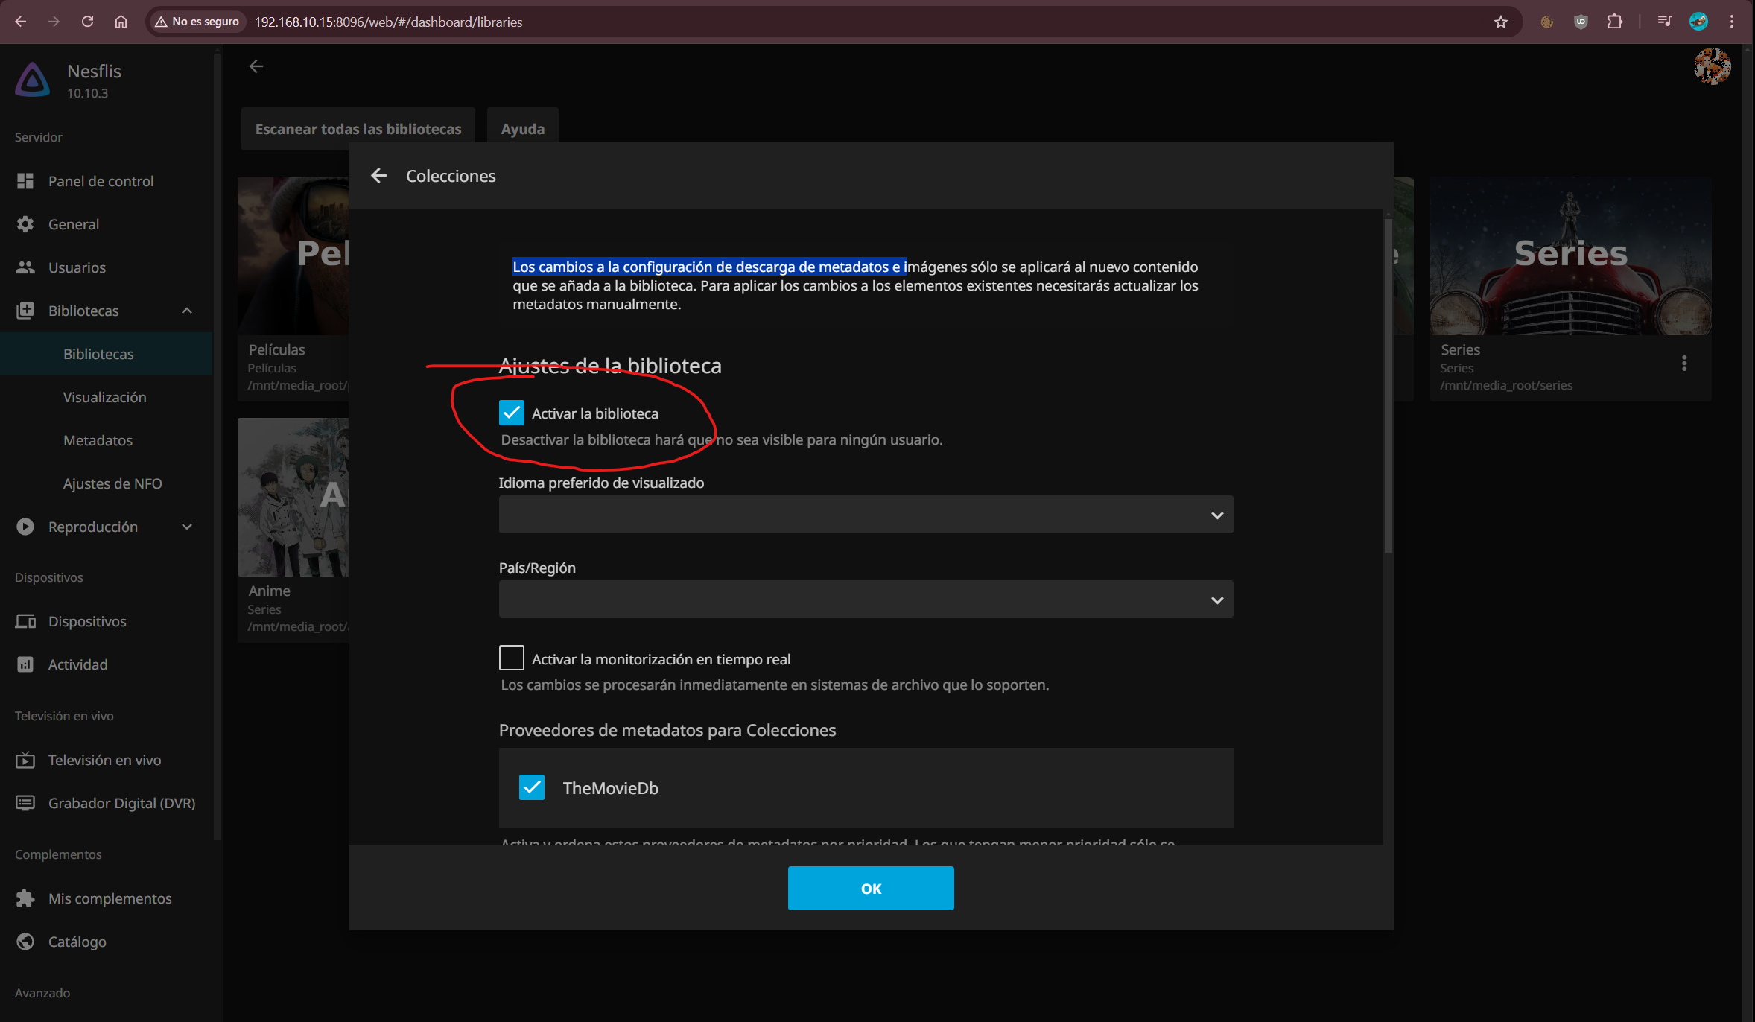Select Metadatos submenu item
1755x1022 pixels.
98,440
